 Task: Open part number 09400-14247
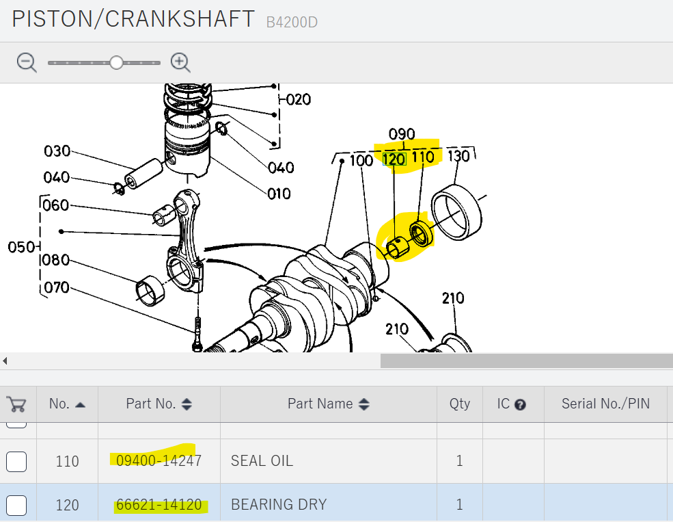[x=159, y=461]
